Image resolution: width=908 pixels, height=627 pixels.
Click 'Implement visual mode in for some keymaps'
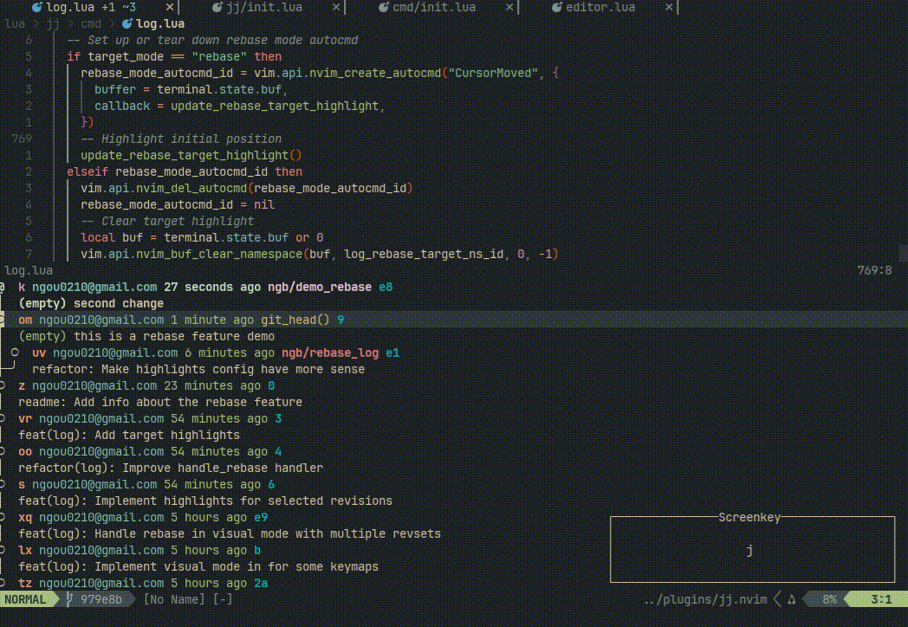(x=237, y=567)
